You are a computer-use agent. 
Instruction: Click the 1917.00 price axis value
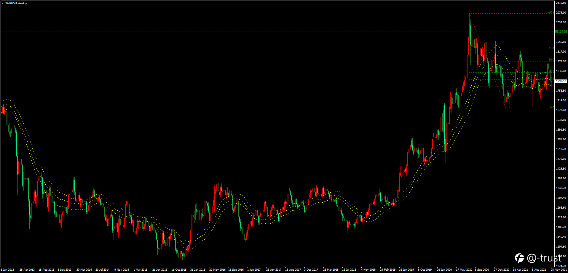561,52
